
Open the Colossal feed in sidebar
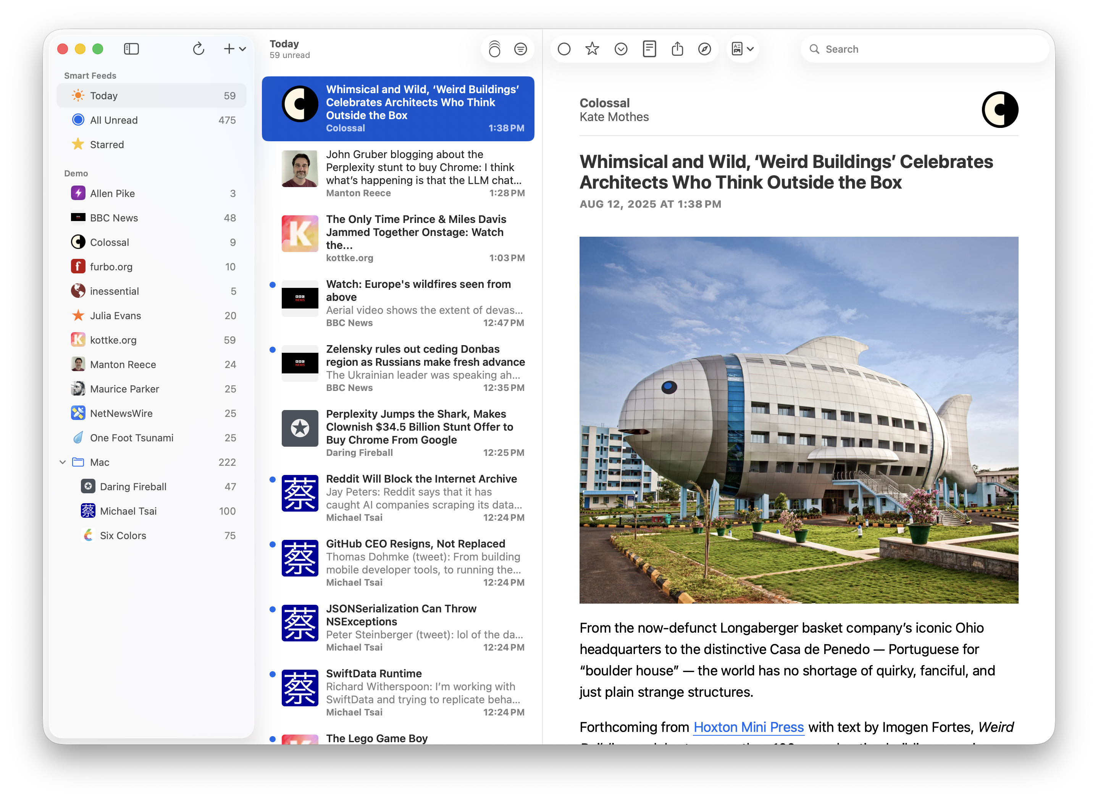coord(151,242)
